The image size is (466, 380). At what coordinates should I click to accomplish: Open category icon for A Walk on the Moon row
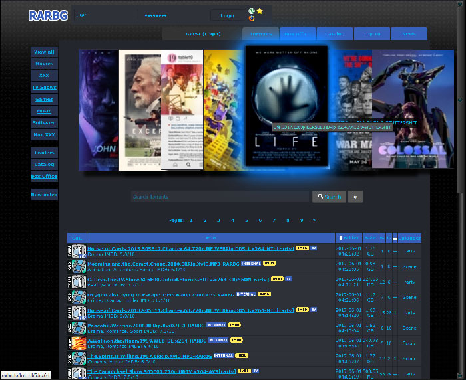[x=77, y=343]
